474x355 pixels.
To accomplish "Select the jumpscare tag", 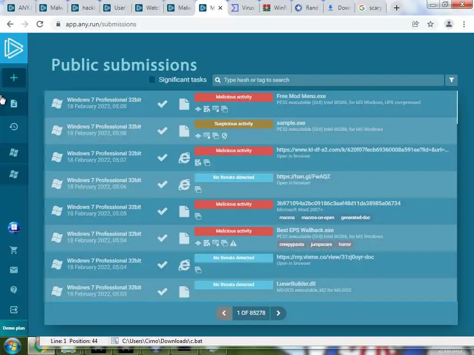I will tap(321, 245).
